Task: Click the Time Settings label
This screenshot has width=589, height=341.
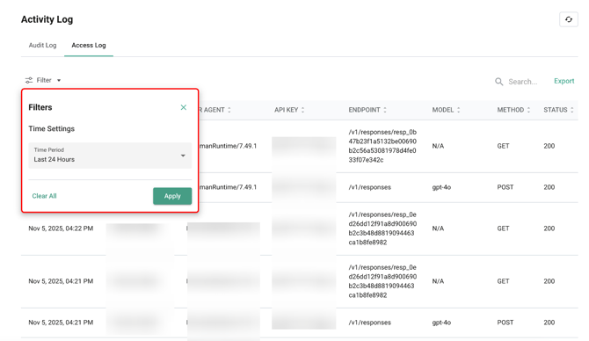Action: tap(52, 129)
